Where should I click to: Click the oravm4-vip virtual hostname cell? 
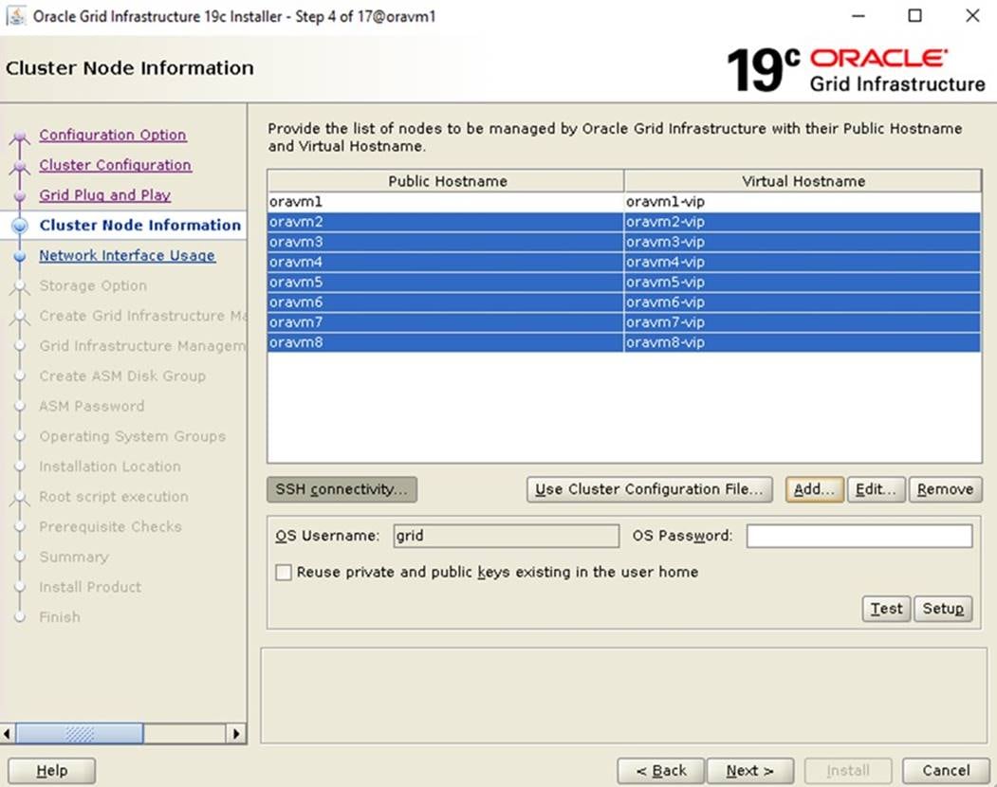[x=803, y=262]
